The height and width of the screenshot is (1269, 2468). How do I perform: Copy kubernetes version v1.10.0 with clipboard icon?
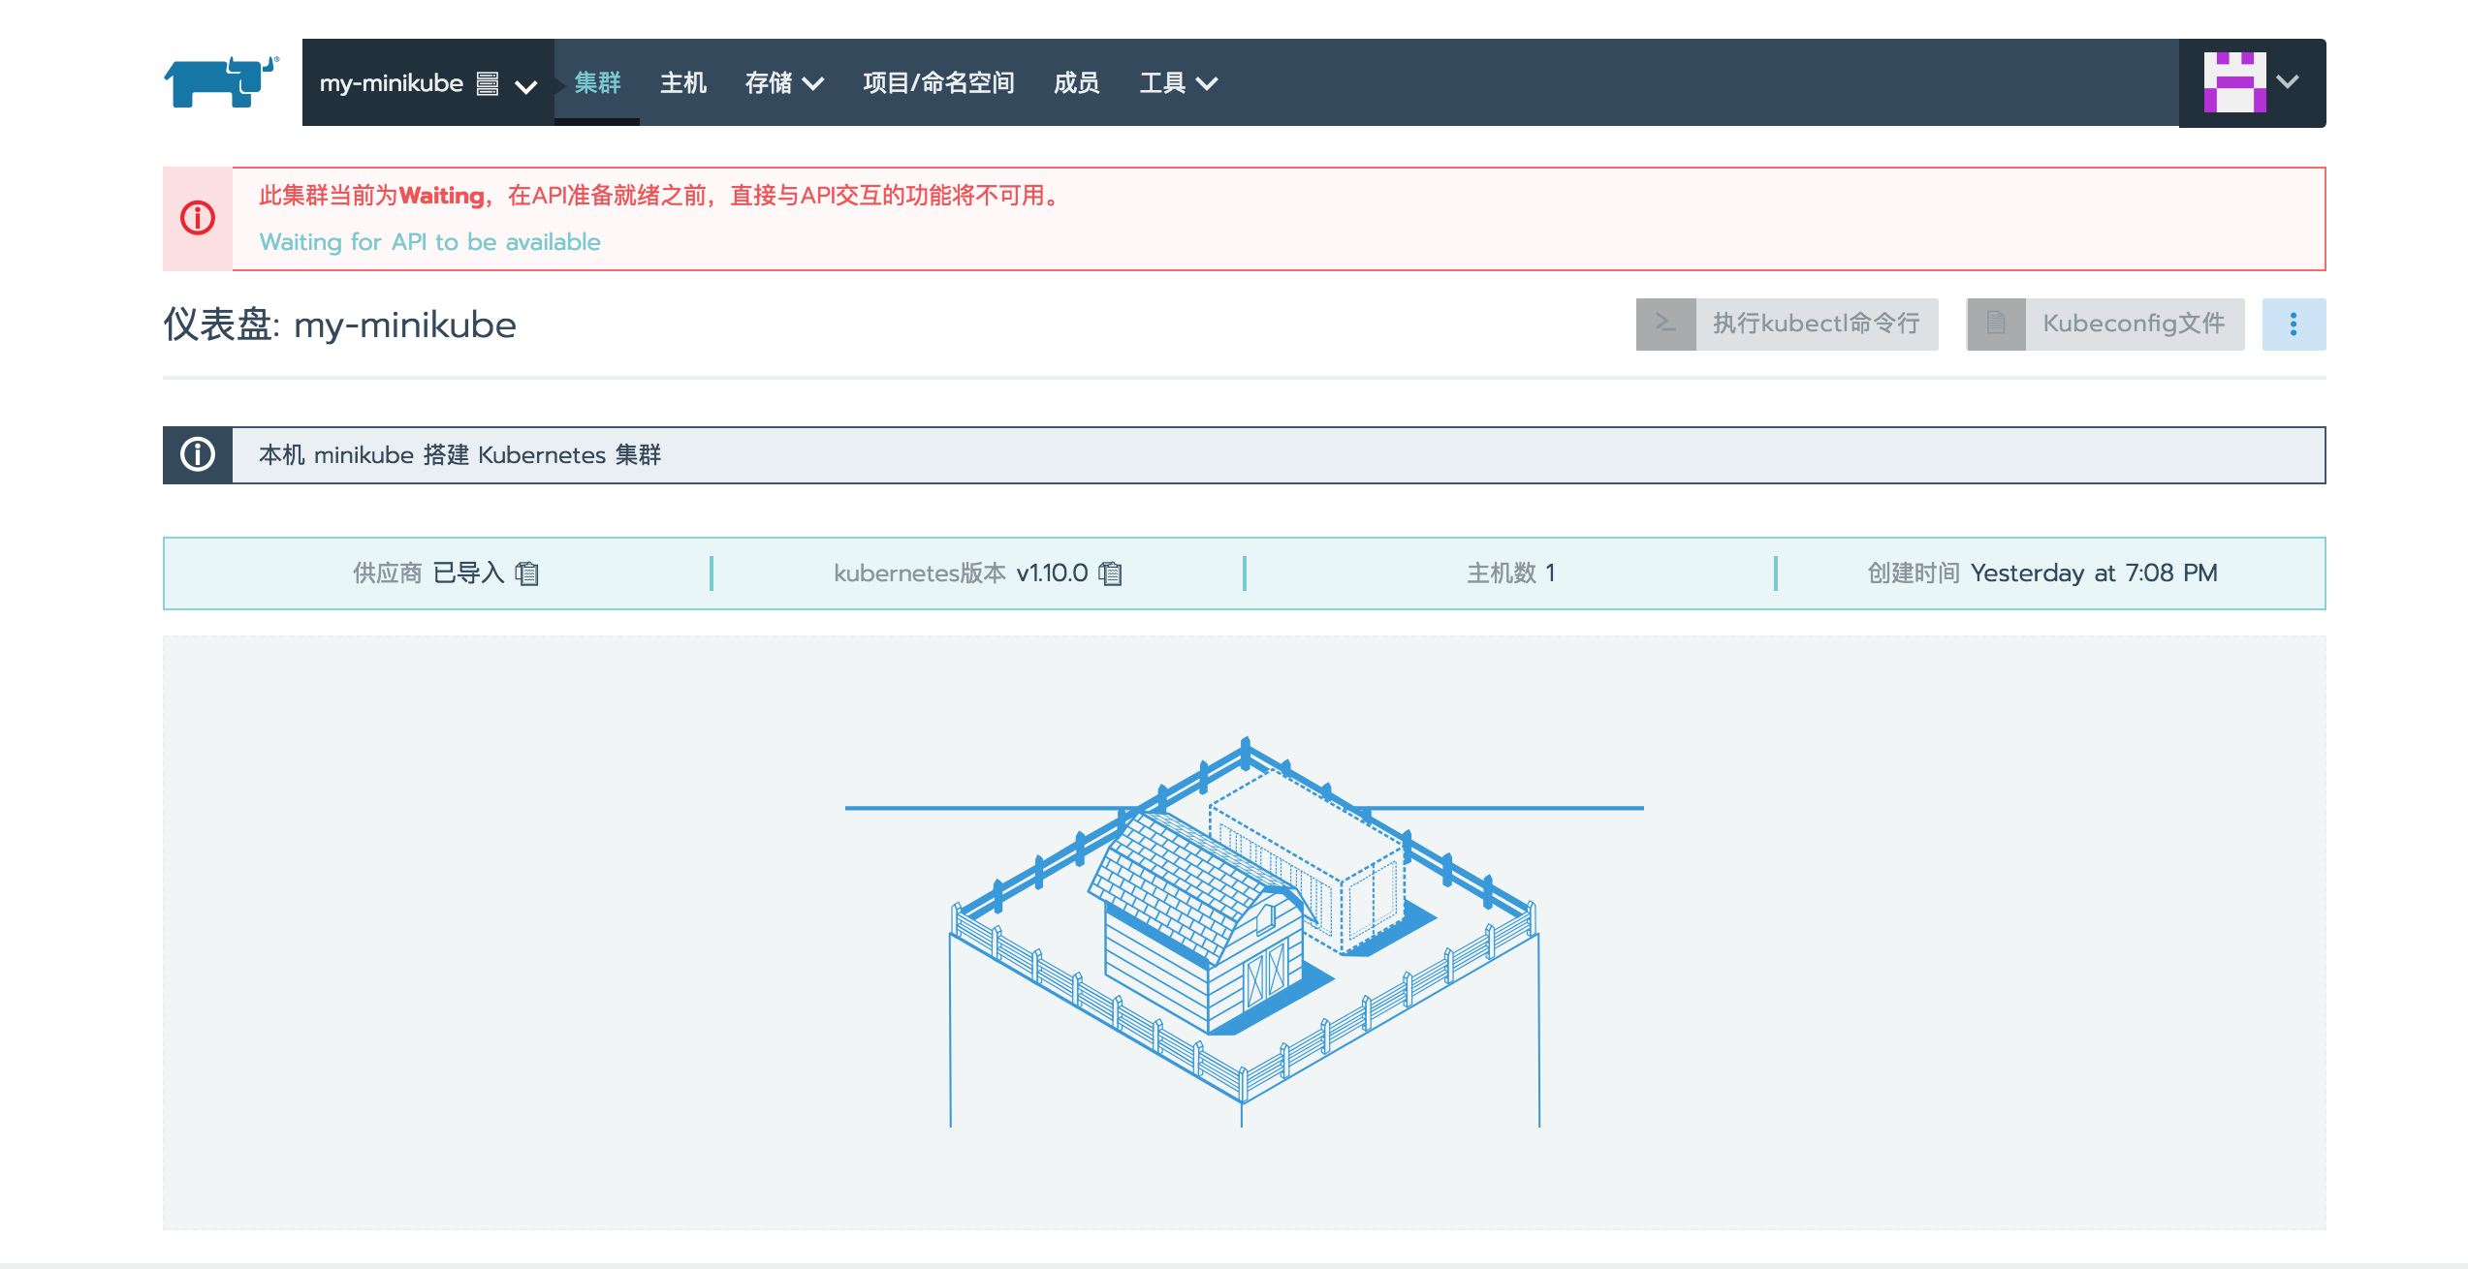pos(1111,573)
